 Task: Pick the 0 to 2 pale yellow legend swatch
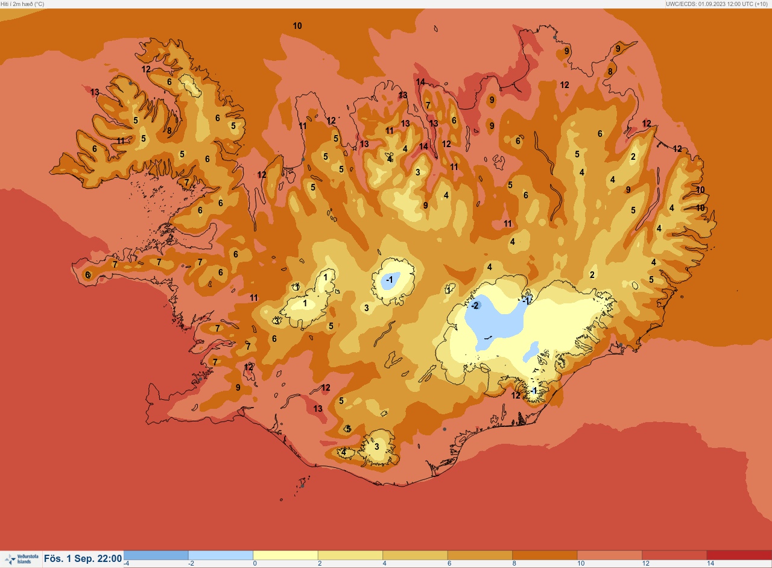(x=285, y=555)
